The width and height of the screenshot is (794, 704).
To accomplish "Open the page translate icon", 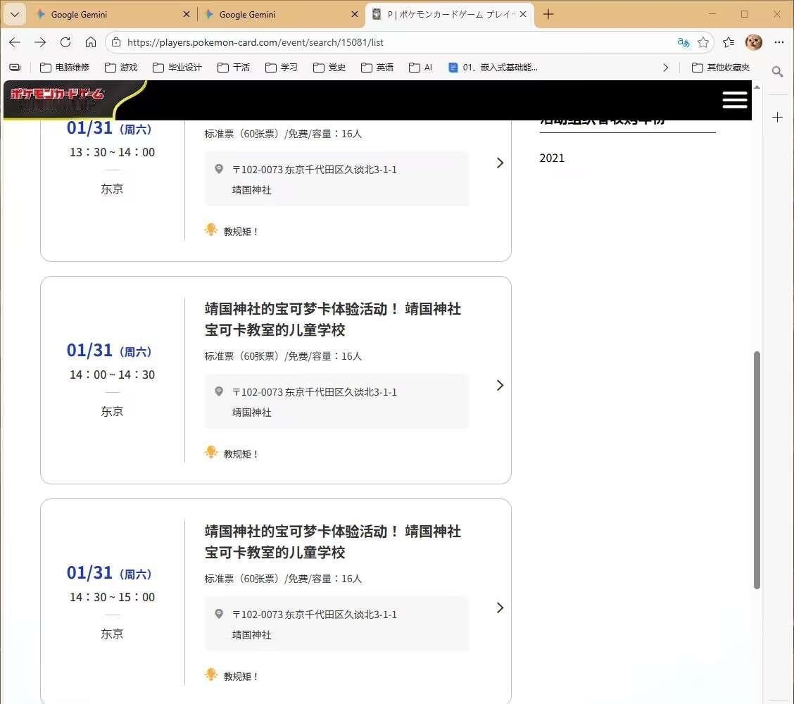I will (683, 42).
